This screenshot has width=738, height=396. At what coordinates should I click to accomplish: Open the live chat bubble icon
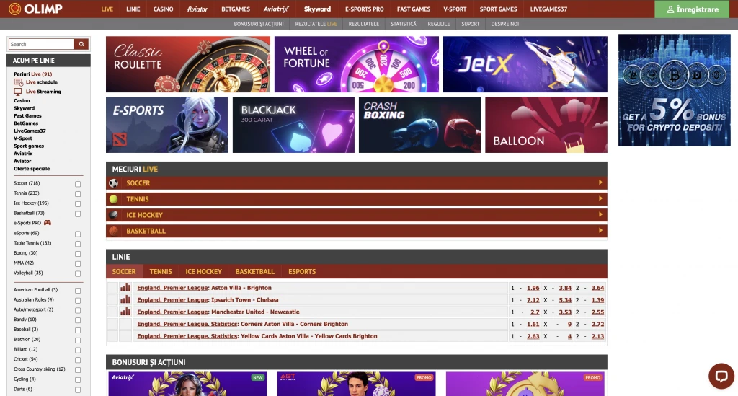pos(721,376)
